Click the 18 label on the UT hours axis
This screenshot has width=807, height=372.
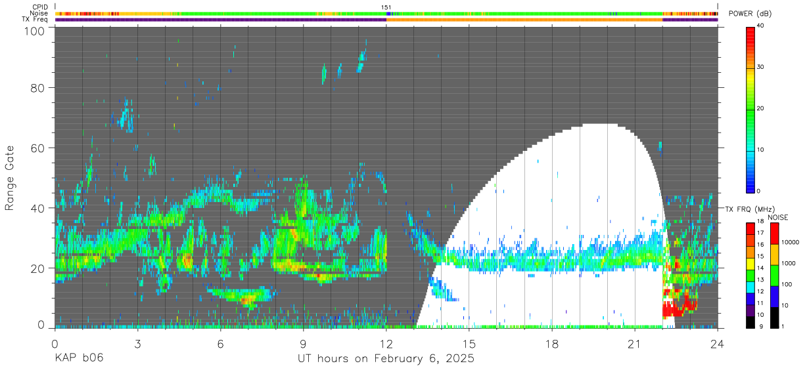[552, 343]
